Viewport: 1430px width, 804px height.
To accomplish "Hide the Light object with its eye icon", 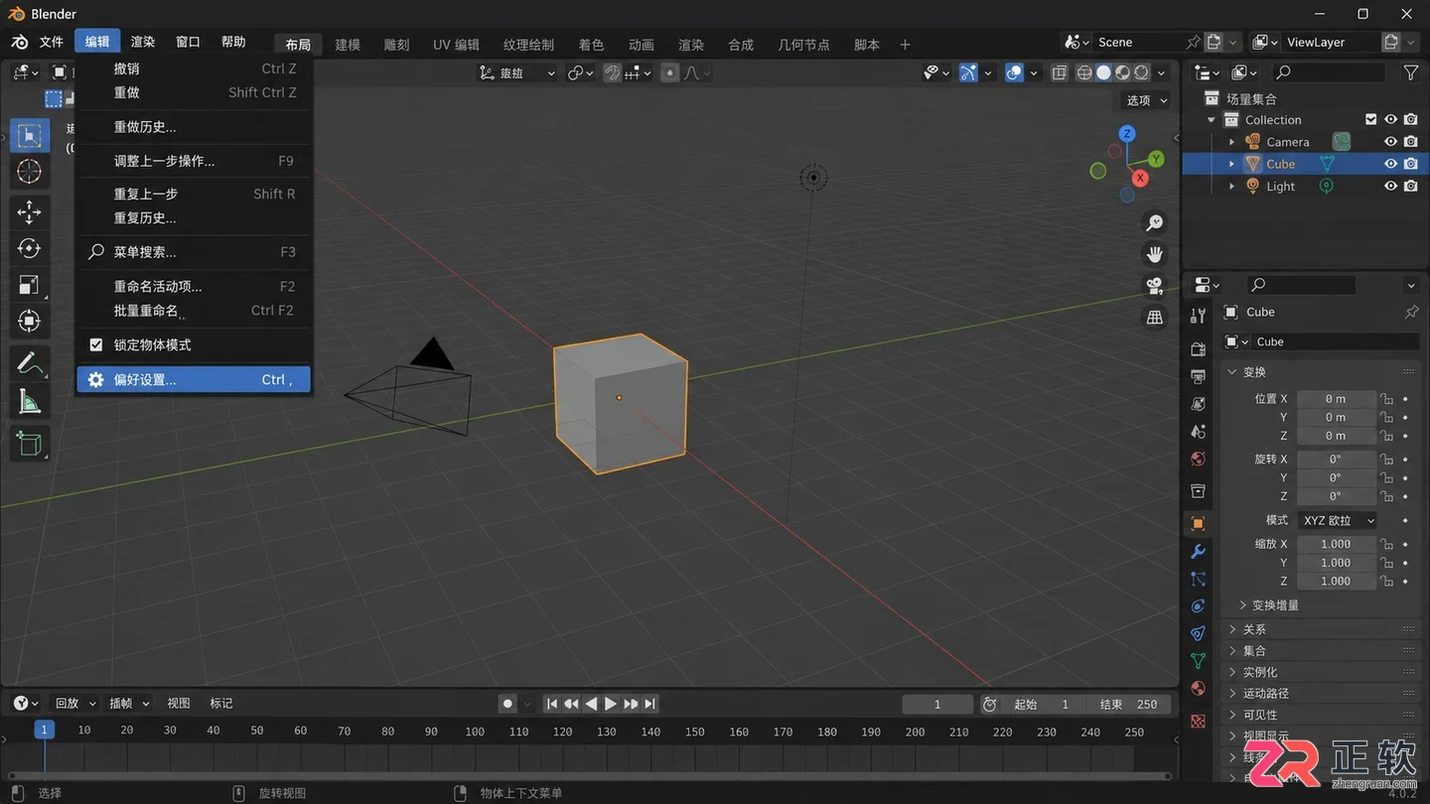I will pos(1390,186).
